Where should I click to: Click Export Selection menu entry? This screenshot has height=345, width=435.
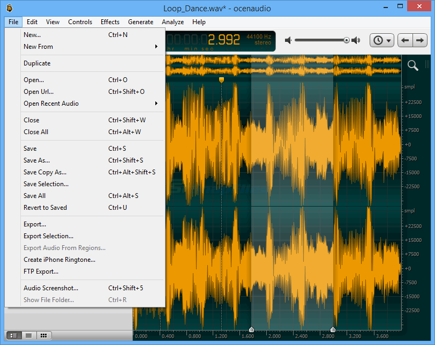[48, 236]
